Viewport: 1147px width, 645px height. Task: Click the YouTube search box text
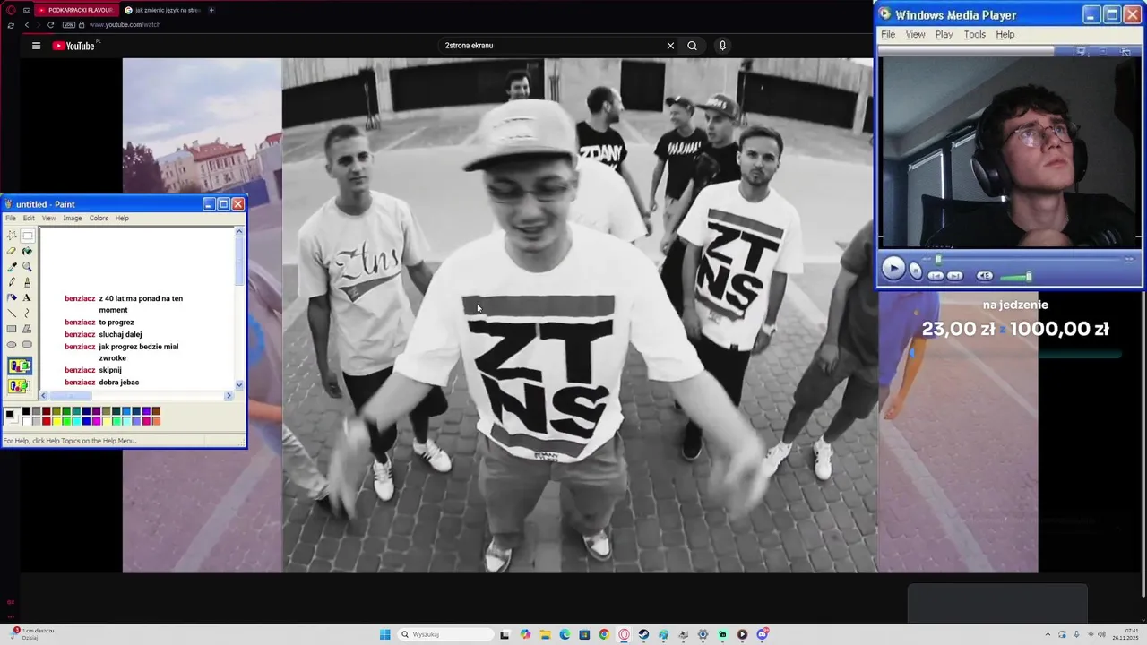(470, 46)
